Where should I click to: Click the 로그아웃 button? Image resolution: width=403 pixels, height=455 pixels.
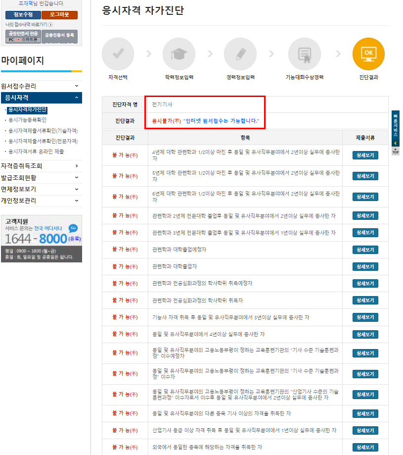60,15
